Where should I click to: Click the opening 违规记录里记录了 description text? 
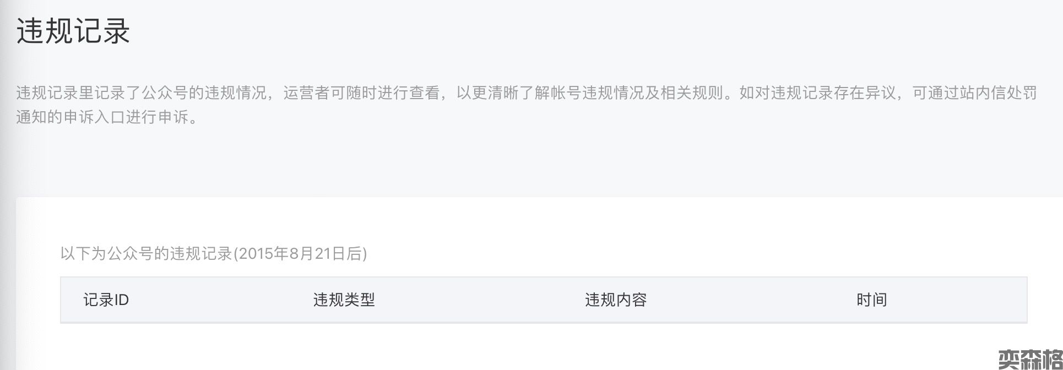click(79, 93)
